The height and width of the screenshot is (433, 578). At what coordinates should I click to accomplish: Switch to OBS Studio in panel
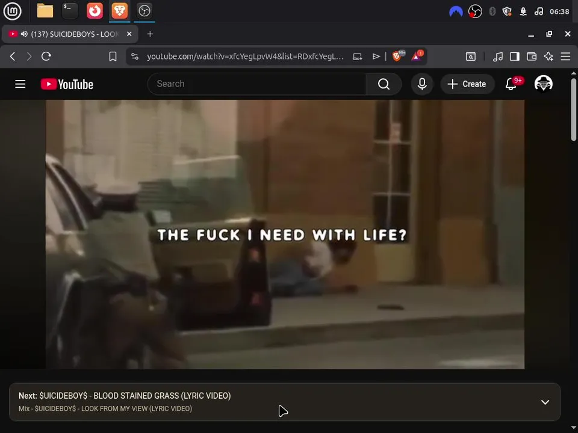144,11
